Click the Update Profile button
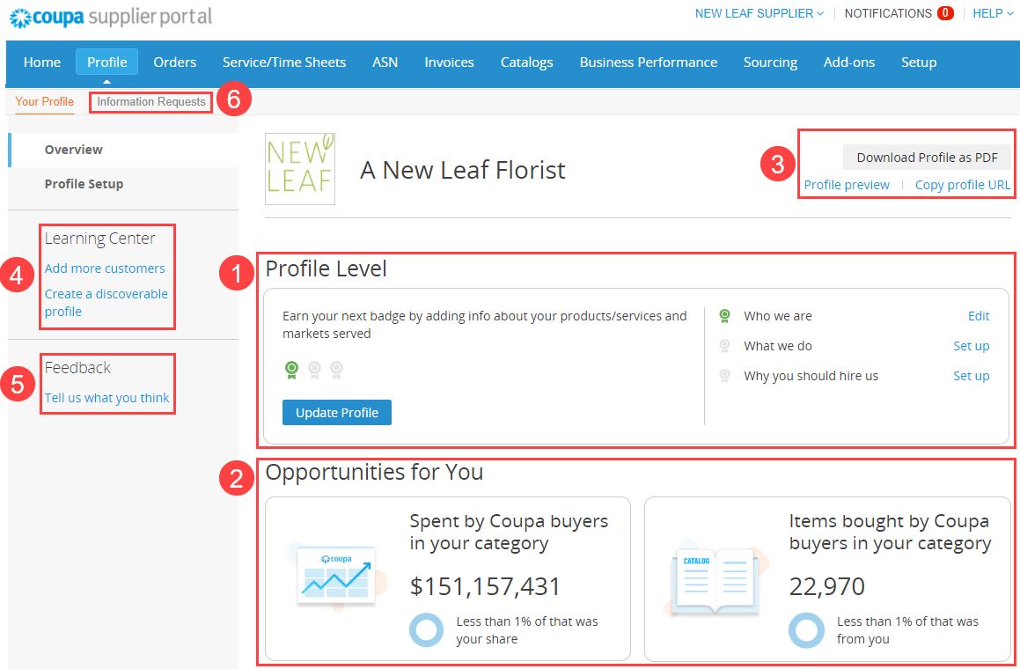Image resolution: width=1020 pixels, height=669 pixels. pyautogui.click(x=337, y=412)
